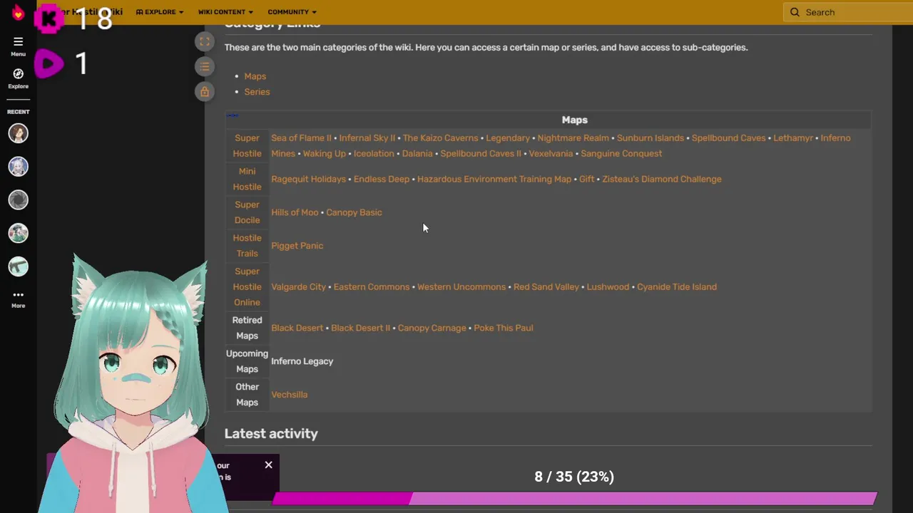This screenshot has width=913, height=513.
Task: Open the first Black Desert link
Action: (297, 328)
